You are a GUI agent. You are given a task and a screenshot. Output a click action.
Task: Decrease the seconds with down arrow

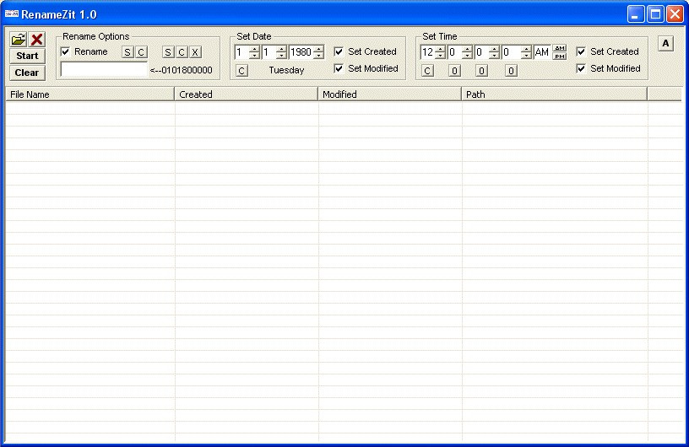[x=494, y=56]
